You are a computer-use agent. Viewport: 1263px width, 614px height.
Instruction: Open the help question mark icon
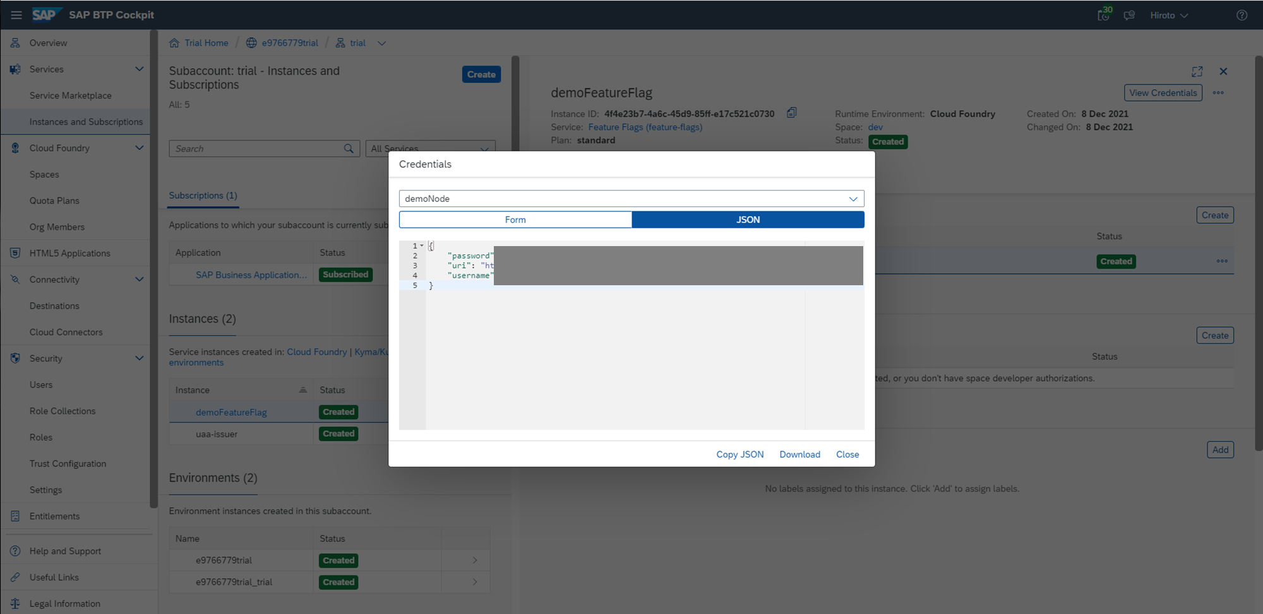tap(1242, 15)
